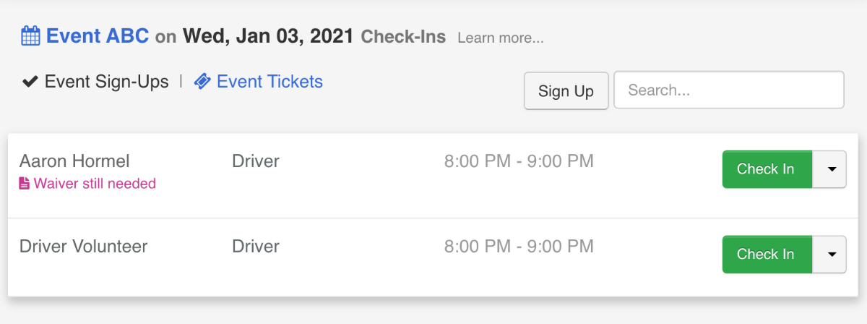Expand dropdown arrow next to Aaron Hormel's Check In
Screen dimensions: 867x324
tap(830, 169)
